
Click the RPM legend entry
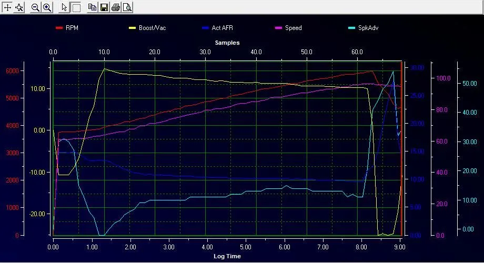coord(72,27)
